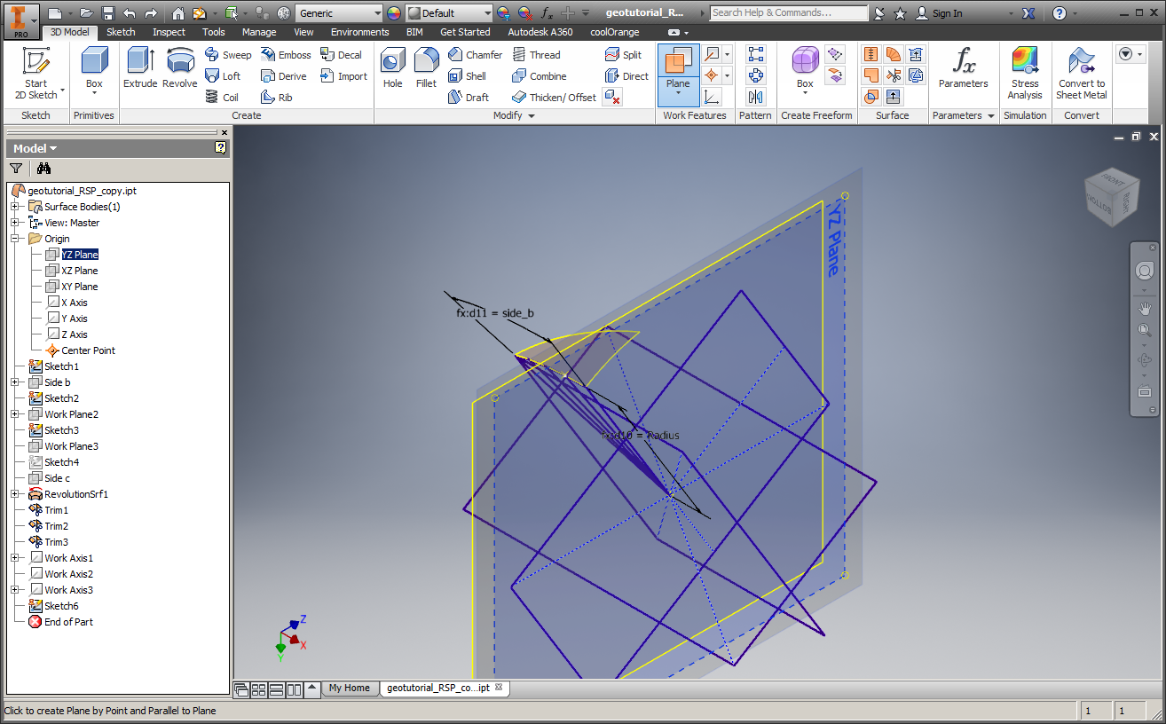Screen dimensions: 1166x724
Task: Launch Stress Analysis
Action: [x=1025, y=74]
